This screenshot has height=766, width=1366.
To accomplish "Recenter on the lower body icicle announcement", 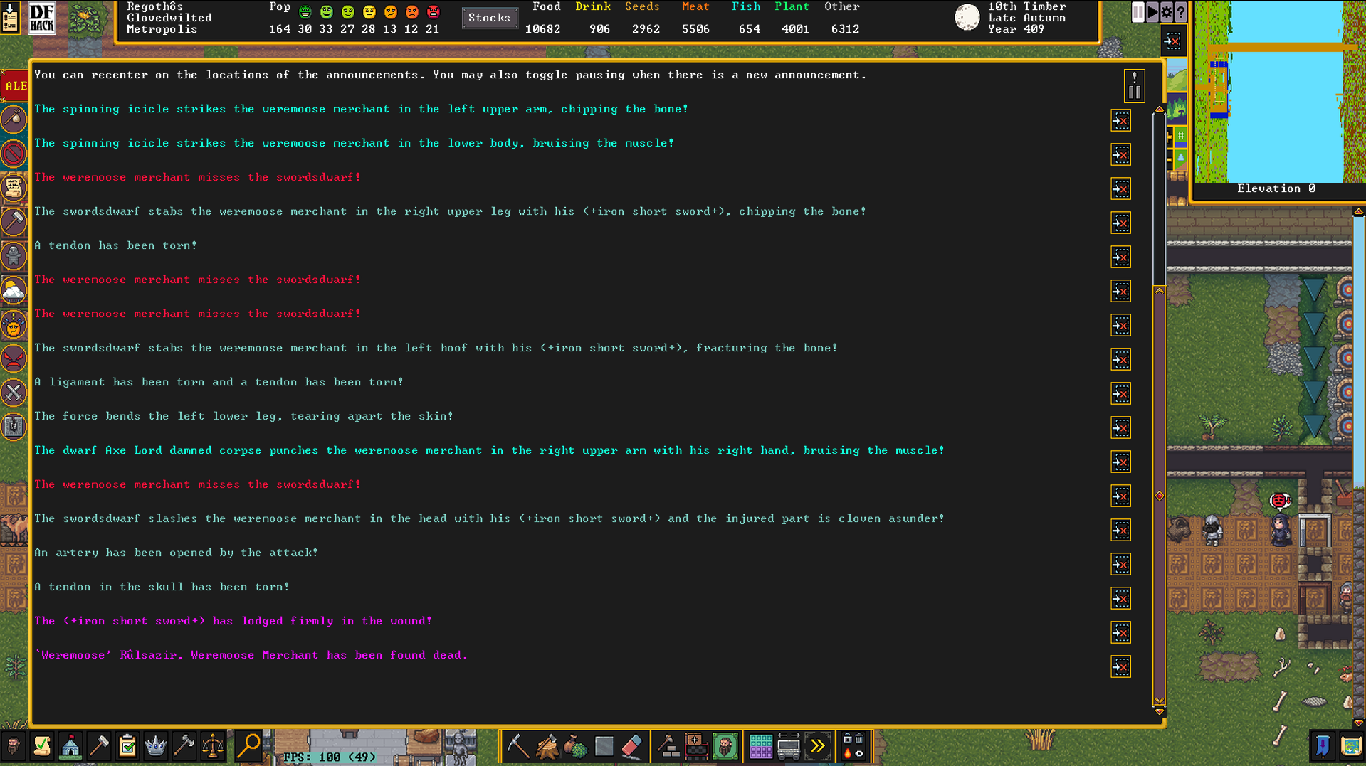I will pyautogui.click(x=1120, y=154).
